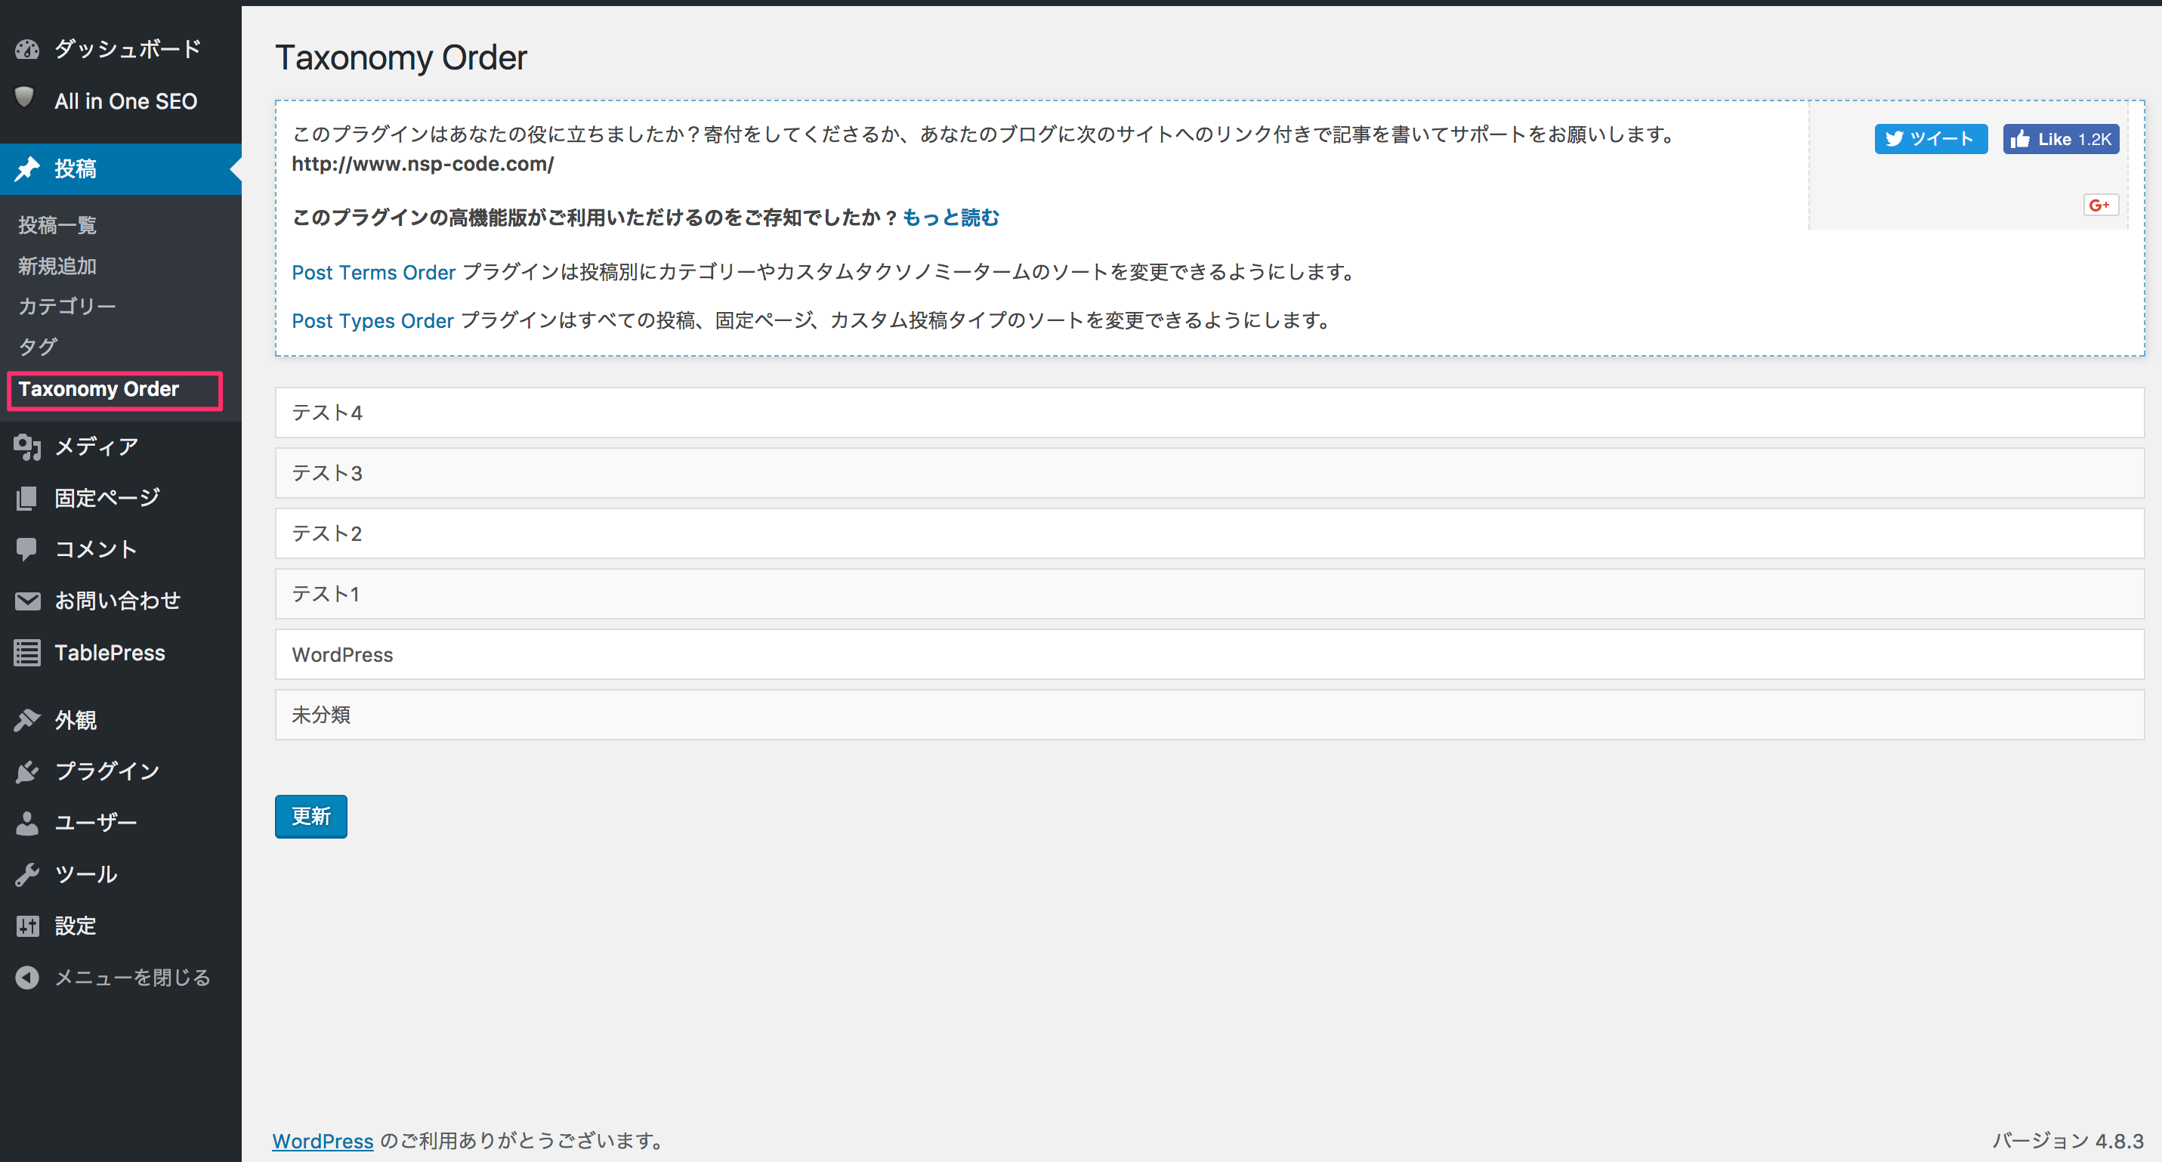The width and height of the screenshot is (2162, 1162).
Task: Open the All in One SEO menu
Action: click(121, 100)
